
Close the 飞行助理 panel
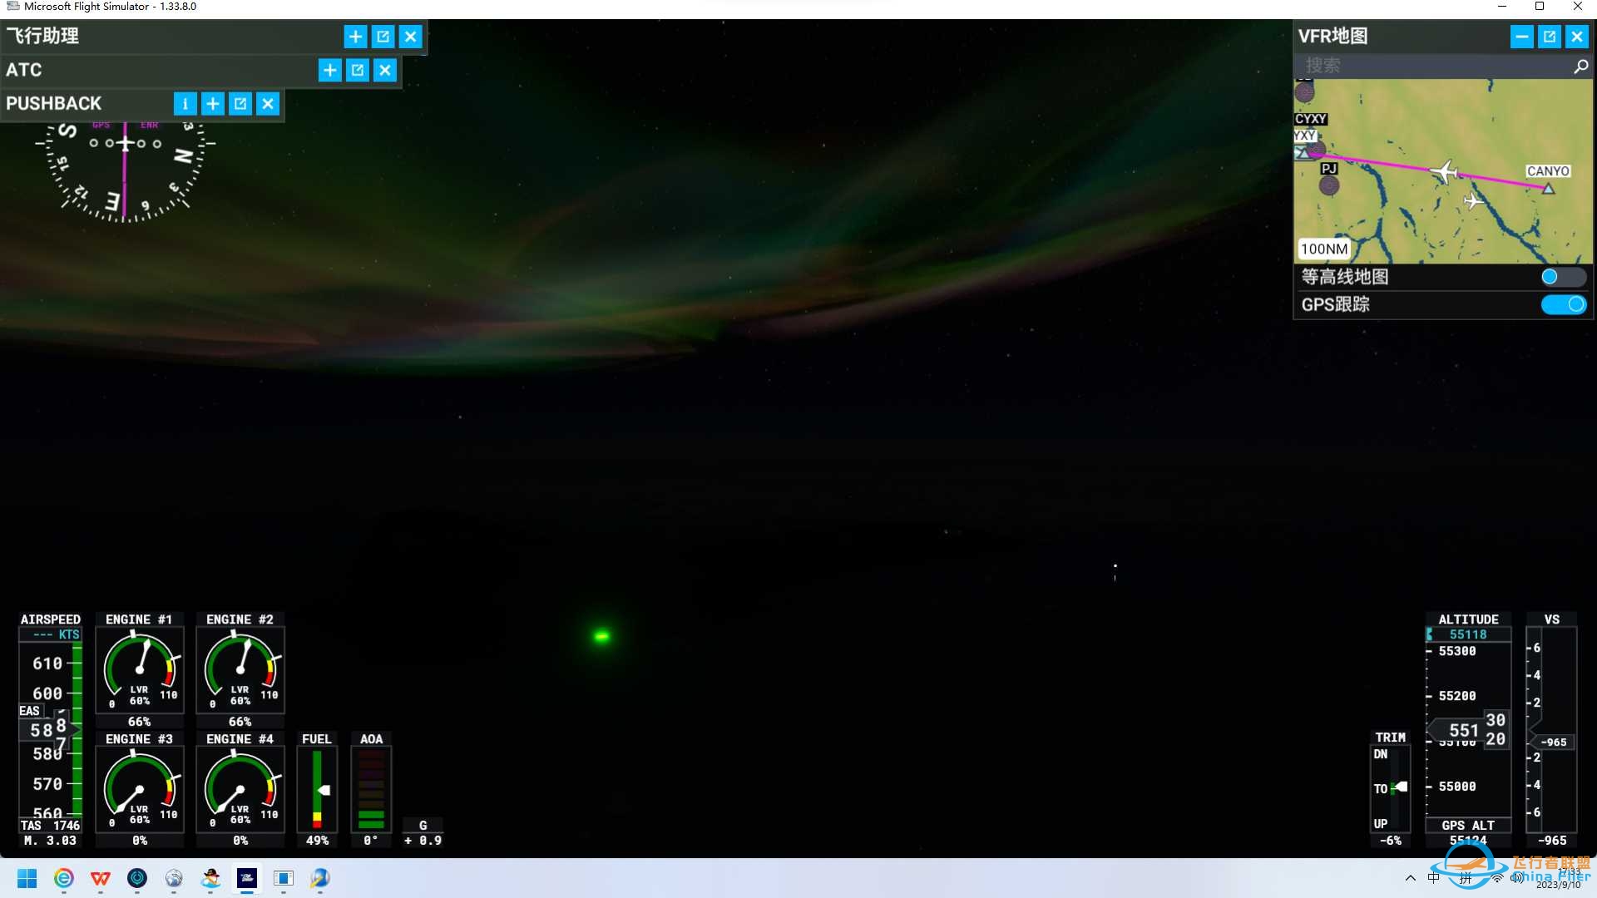tap(410, 37)
